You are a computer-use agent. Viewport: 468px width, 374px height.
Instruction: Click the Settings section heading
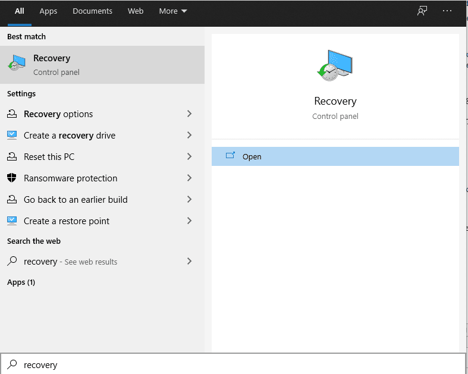coord(21,94)
